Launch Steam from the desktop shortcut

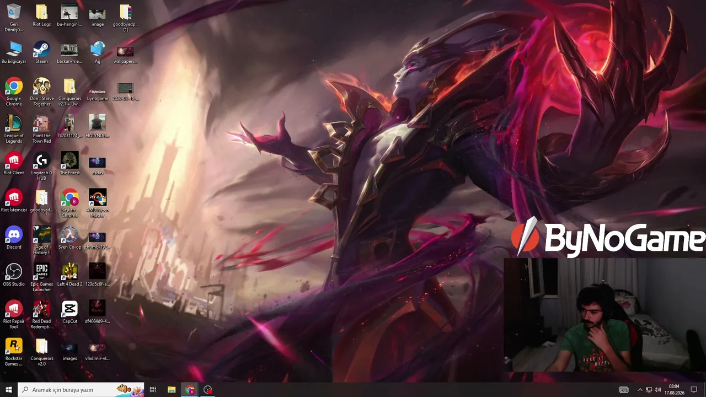[x=41, y=49]
